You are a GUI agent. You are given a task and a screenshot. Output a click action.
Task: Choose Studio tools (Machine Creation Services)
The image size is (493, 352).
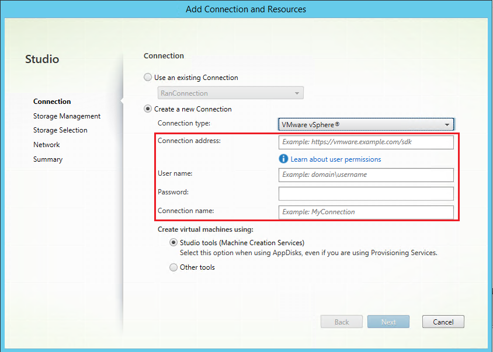(173, 242)
